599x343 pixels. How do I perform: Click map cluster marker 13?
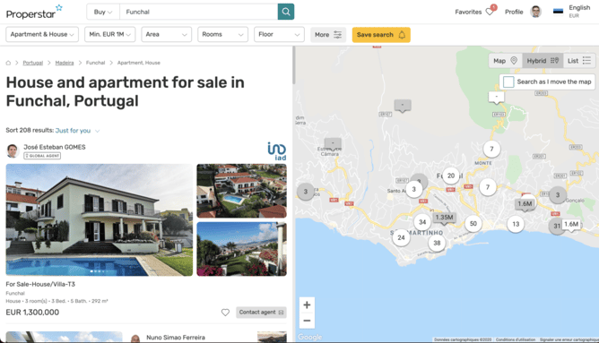(516, 225)
